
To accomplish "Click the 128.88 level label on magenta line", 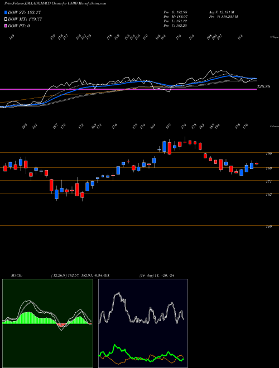I will (x=264, y=86).
